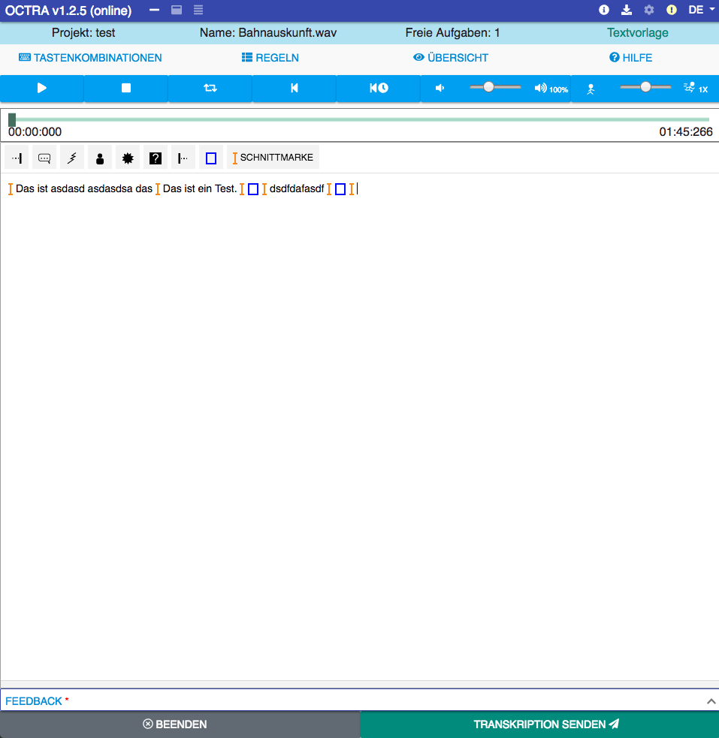Image resolution: width=719 pixels, height=738 pixels.
Task: Collapse the FEEDBACK panel chevron
Action: [x=711, y=700]
